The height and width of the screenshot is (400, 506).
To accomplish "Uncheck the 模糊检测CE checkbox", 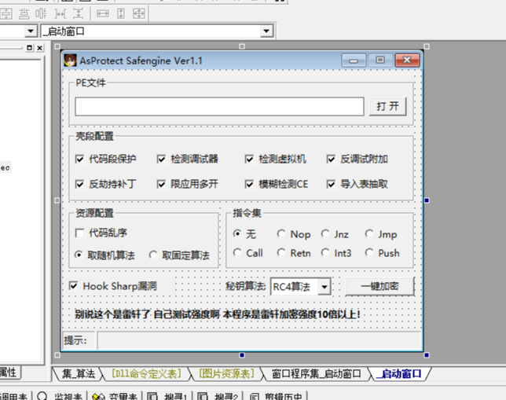I will coord(249,185).
